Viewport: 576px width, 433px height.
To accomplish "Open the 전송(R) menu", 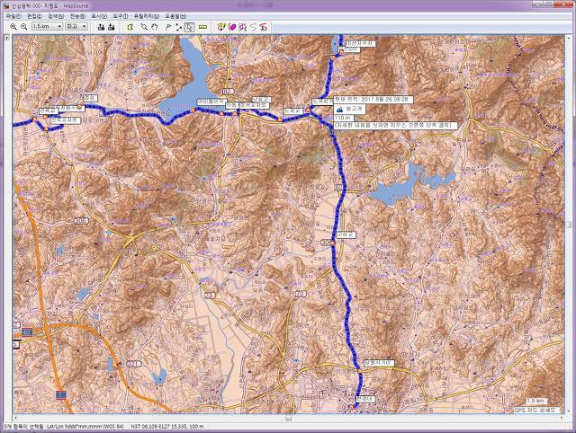I will 77,16.
